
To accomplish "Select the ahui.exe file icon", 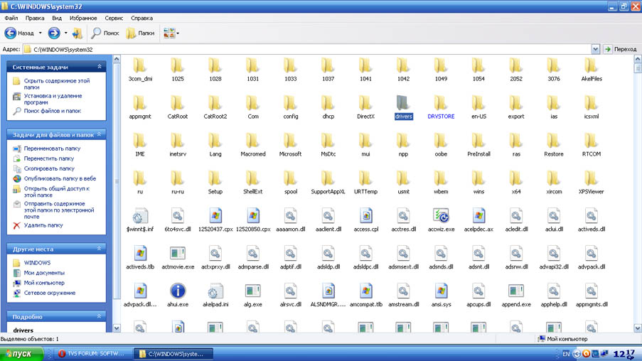I will pos(177,291).
